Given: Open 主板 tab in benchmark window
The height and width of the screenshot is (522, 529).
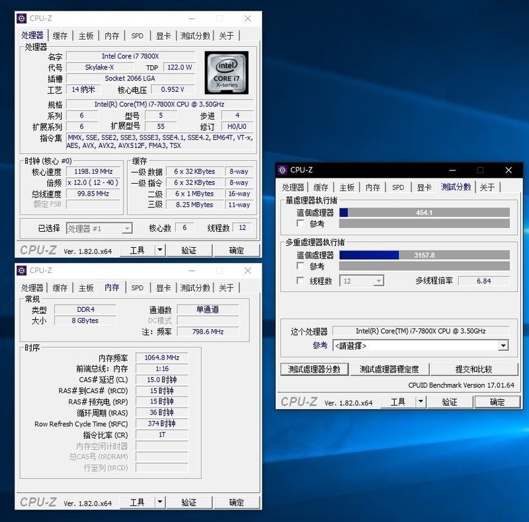Looking at the screenshot, I should 346,187.
